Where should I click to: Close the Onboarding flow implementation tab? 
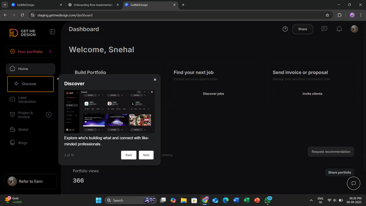coord(118,5)
